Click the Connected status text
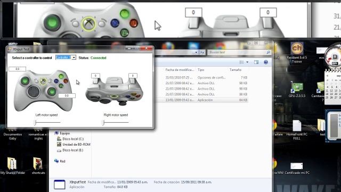Viewport: 341px width, 192px height. [x=98, y=58]
